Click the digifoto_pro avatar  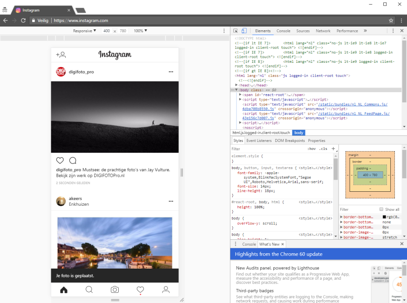coord(61,72)
